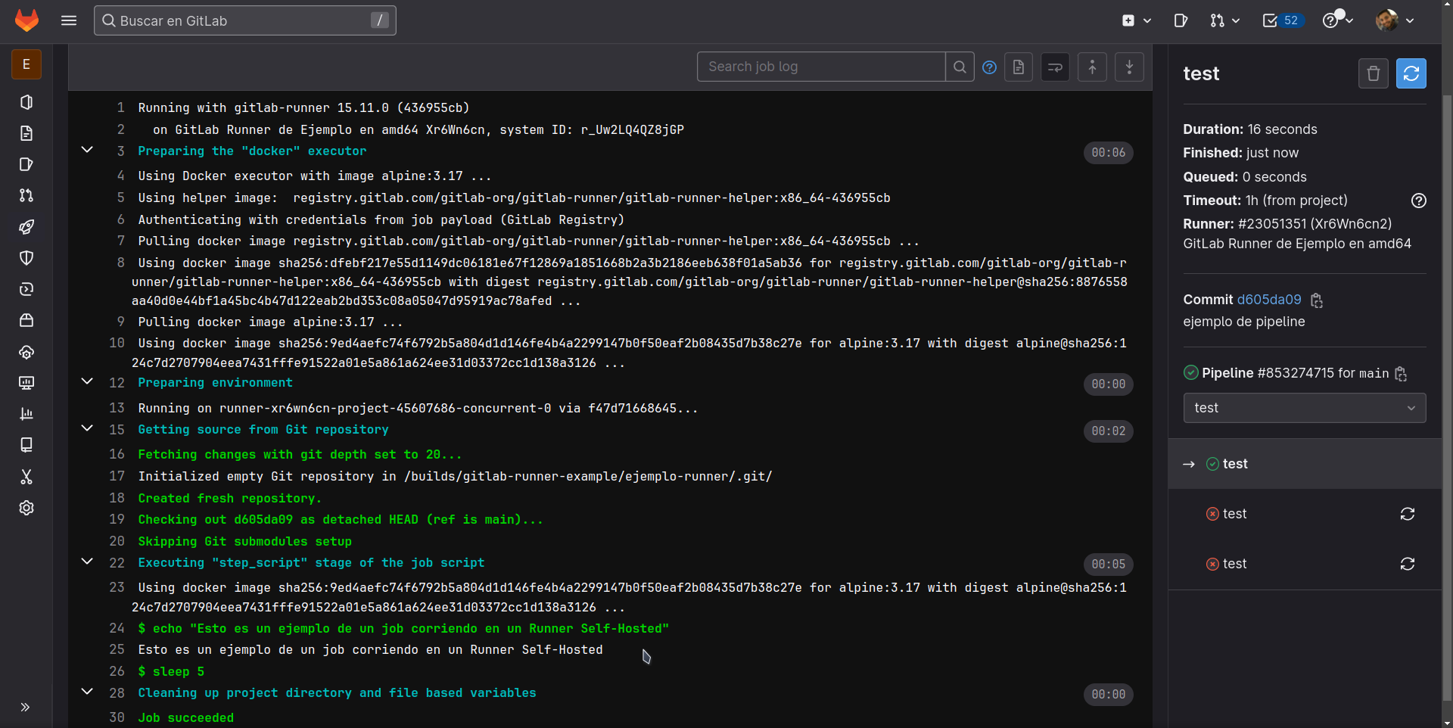Collapse the Preparing the docker executor section
Image resolution: width=1453 pixels, height=728 pixels.
[x=87, y=150]
